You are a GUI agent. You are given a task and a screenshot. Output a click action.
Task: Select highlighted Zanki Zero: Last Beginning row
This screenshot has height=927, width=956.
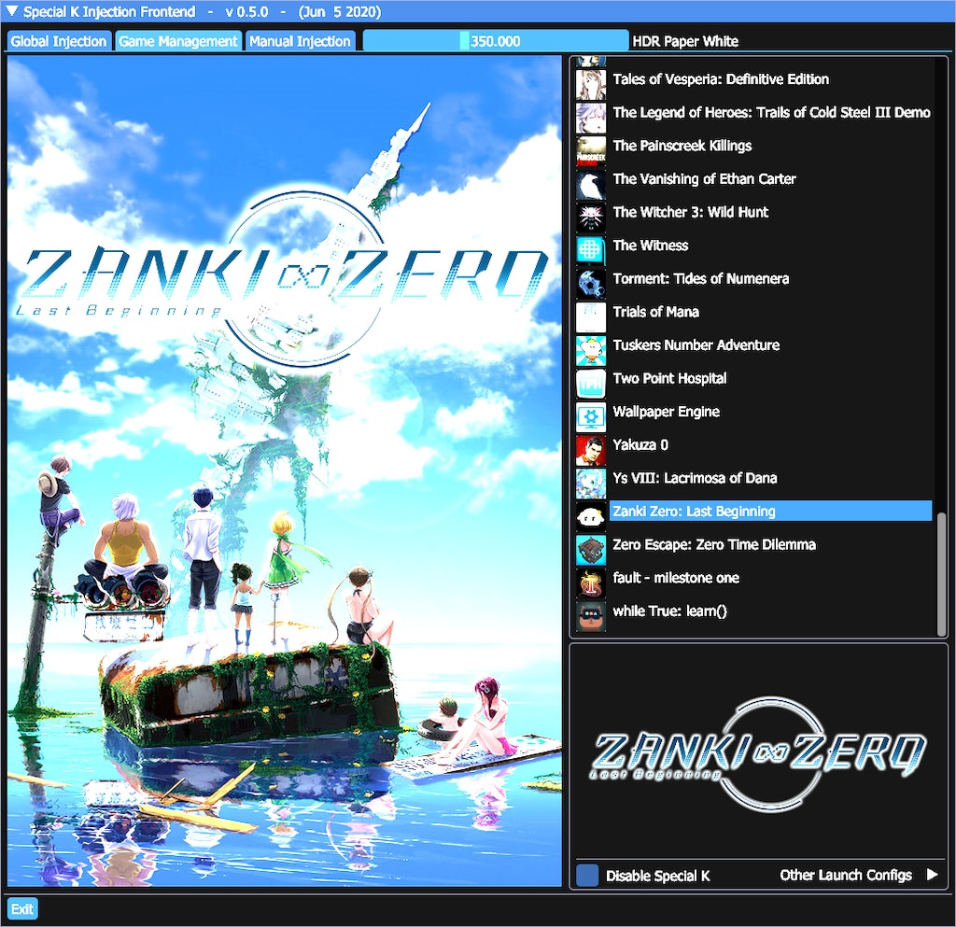(770, 511)
